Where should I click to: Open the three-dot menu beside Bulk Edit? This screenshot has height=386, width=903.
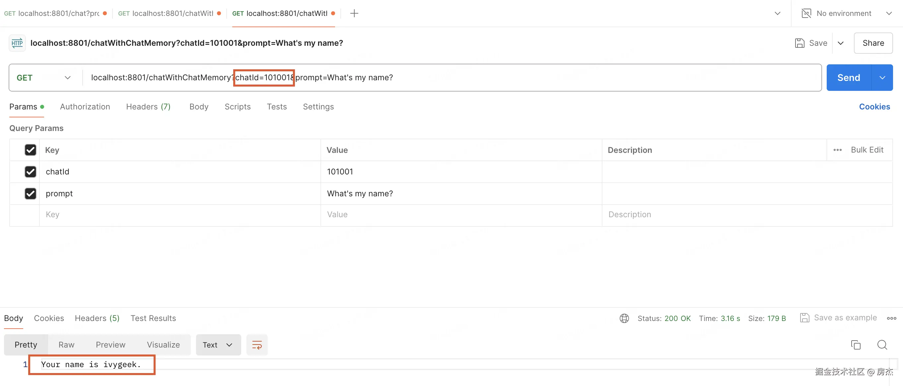pyautogui.click(x=837, y=150)
